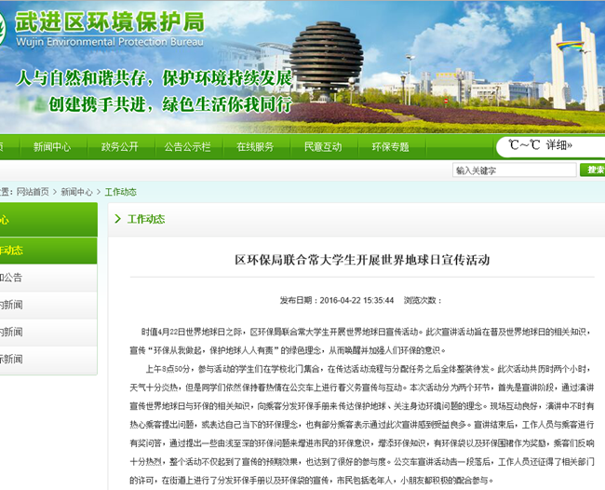The width and height of the screenshot is (605, 490).
Task: Go to the 公告公示栏 navigation section
Action: [x=187, y=146]
